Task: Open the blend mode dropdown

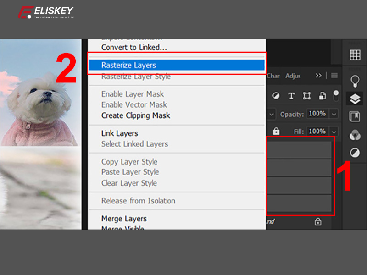Action: 271,114
